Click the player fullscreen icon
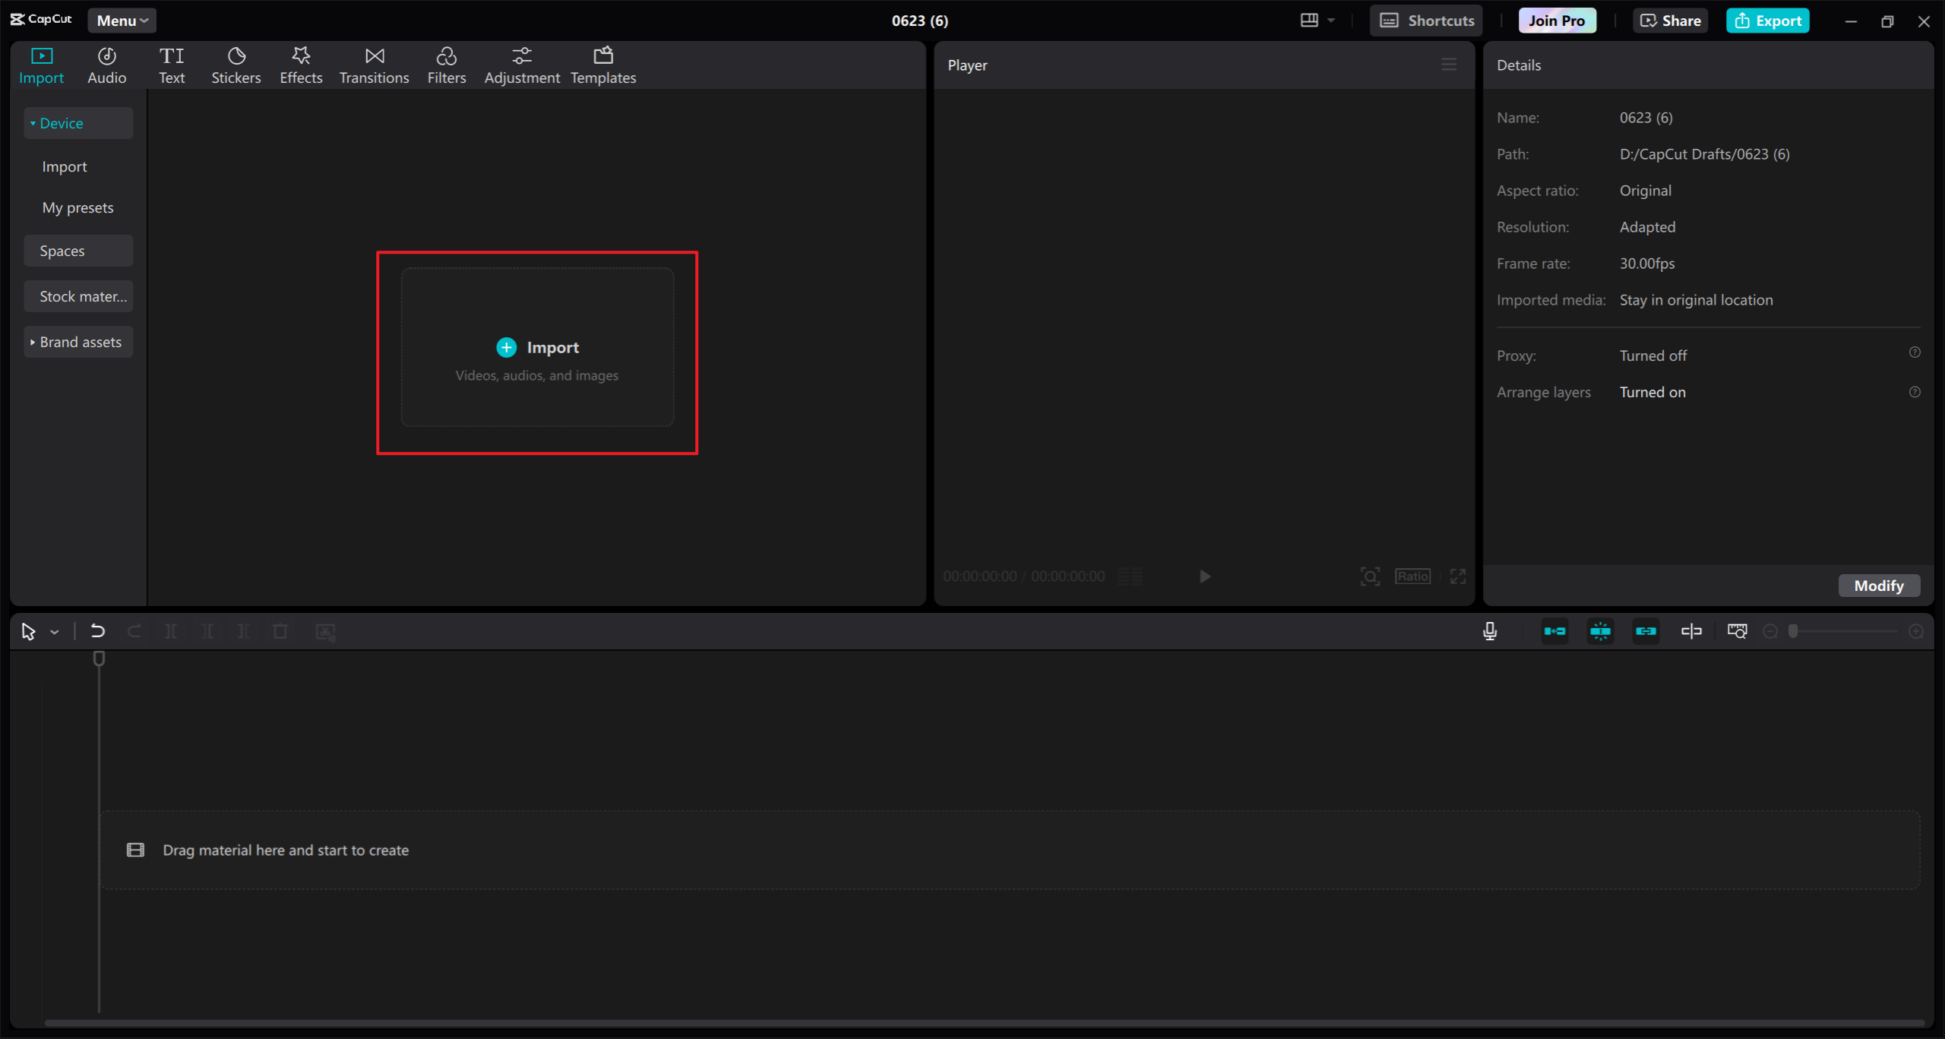Viewport: 1945px width, 1039px height. tap(1457, 576)
